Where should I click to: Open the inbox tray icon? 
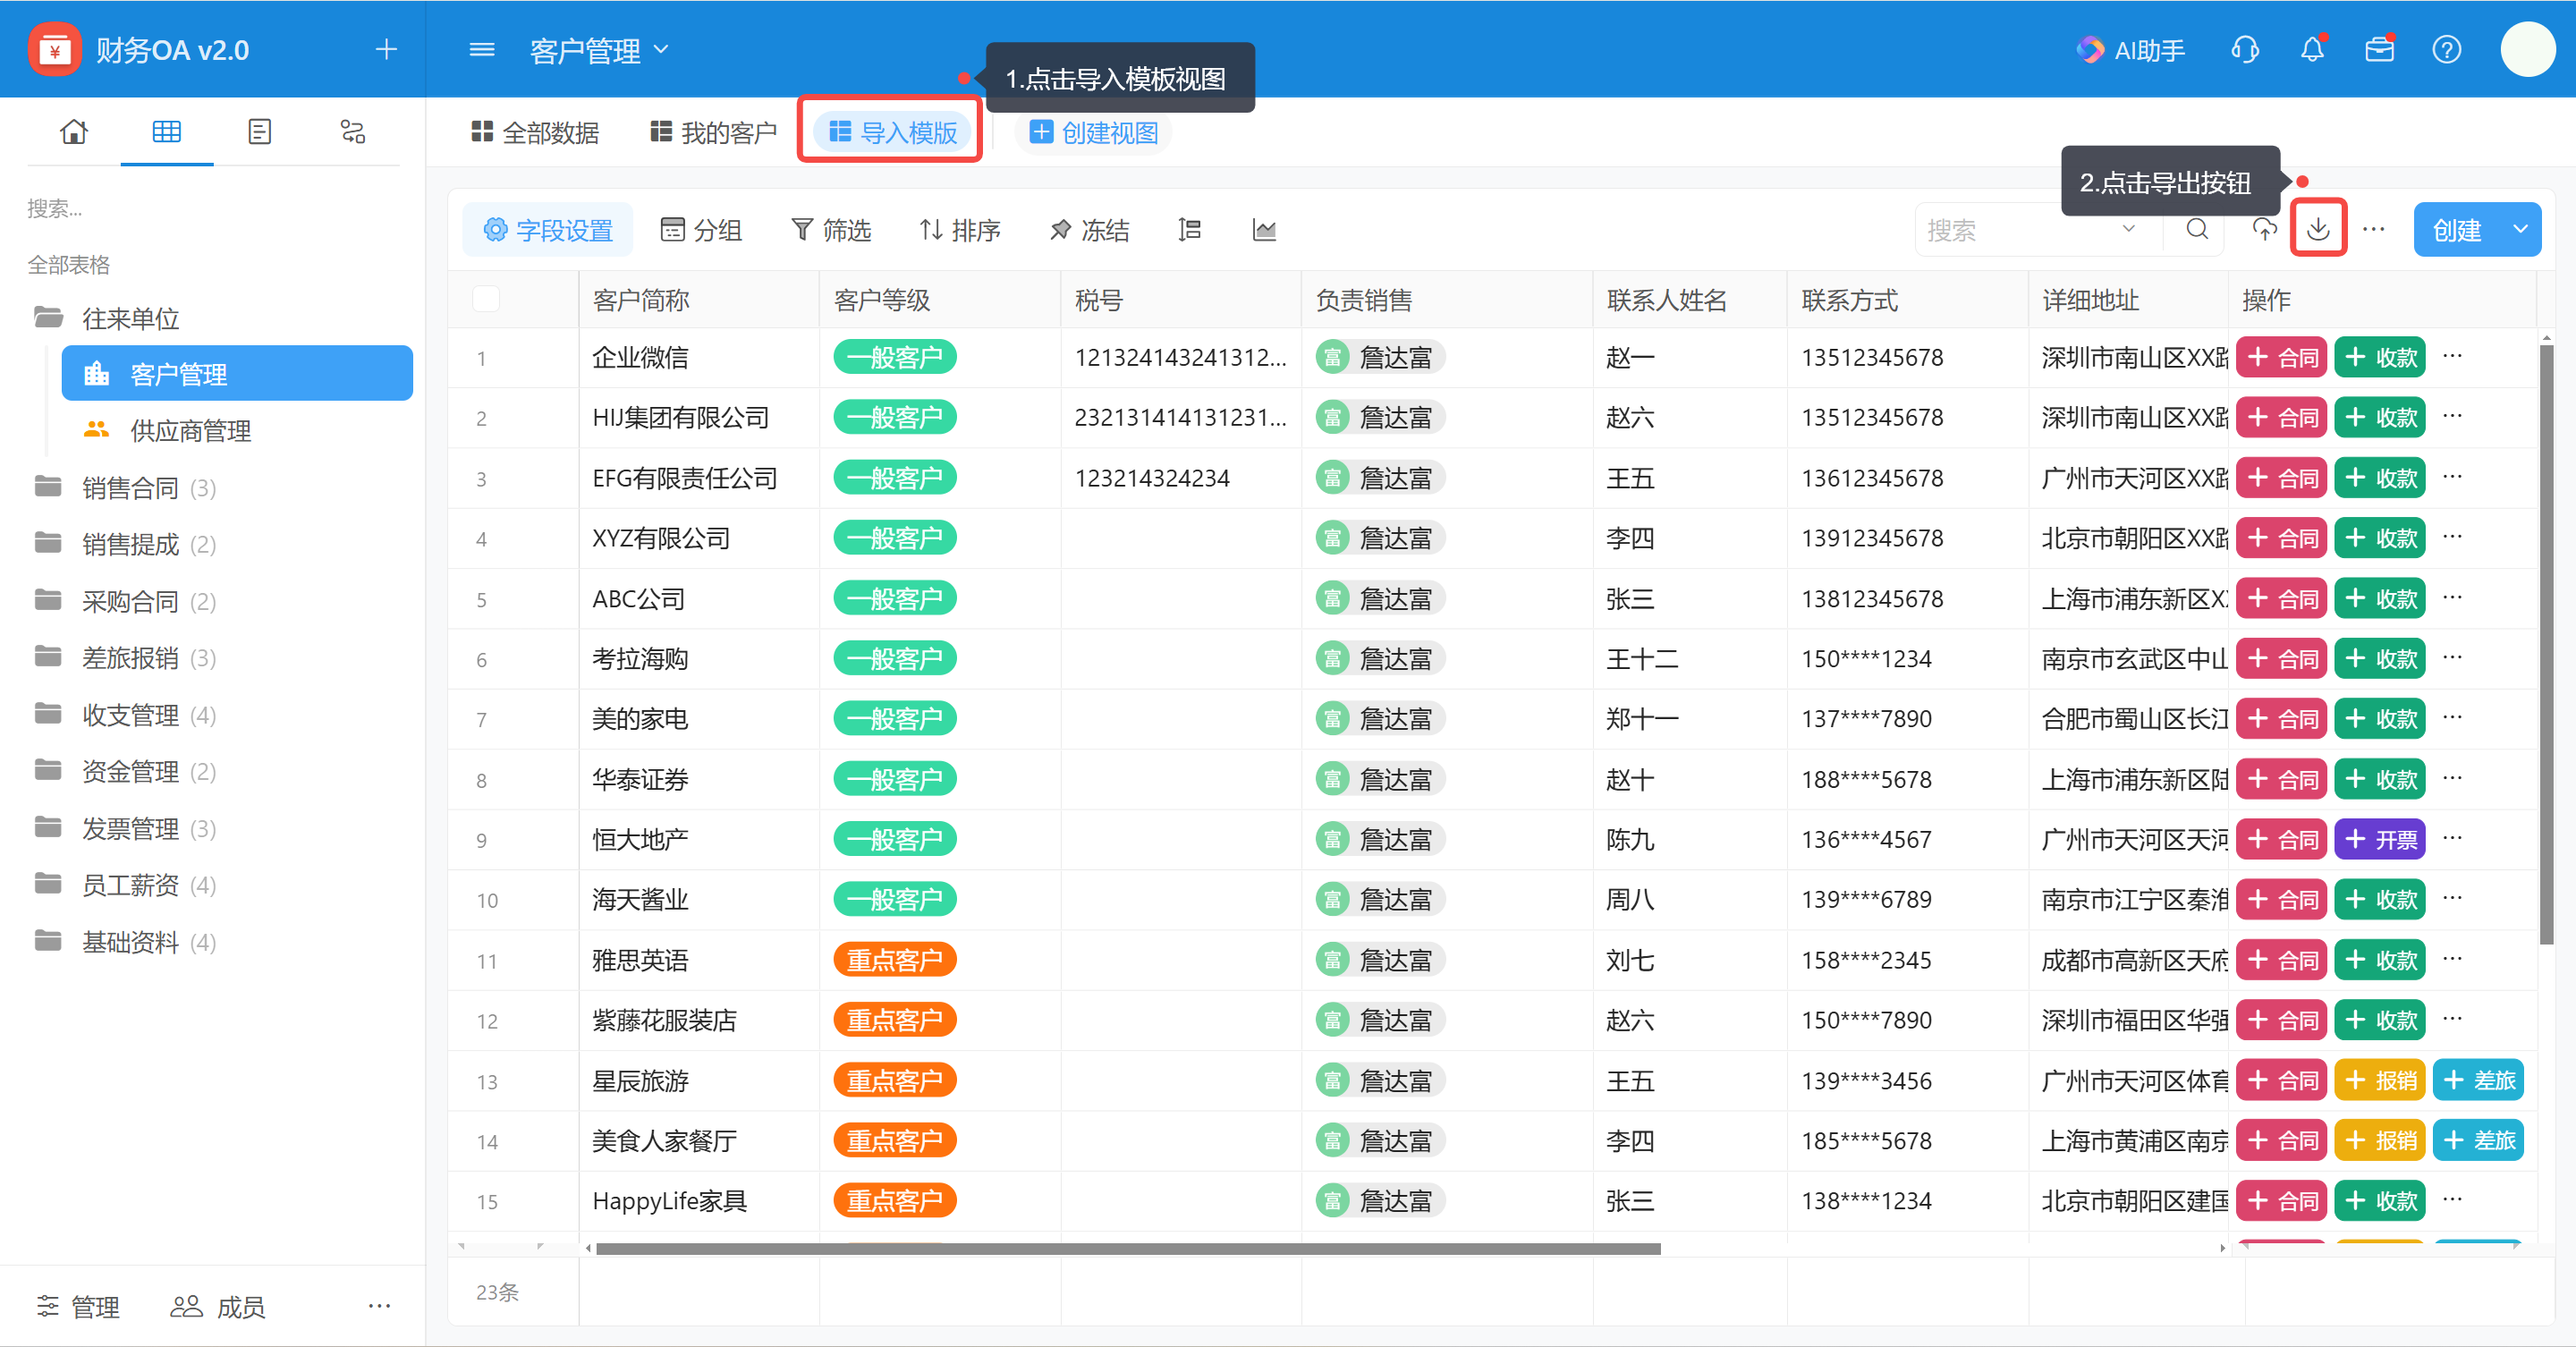[x=2379, y=49]
